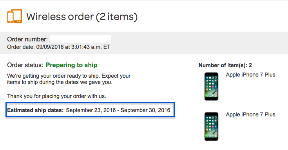288x150 pixels.
Task: Select the second Apple iPhone 7 Plus label
Action: 250,114
